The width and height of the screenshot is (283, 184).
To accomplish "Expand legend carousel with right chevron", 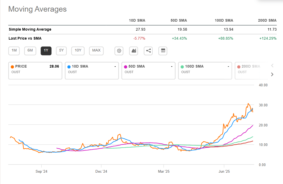I will point(272,74).
